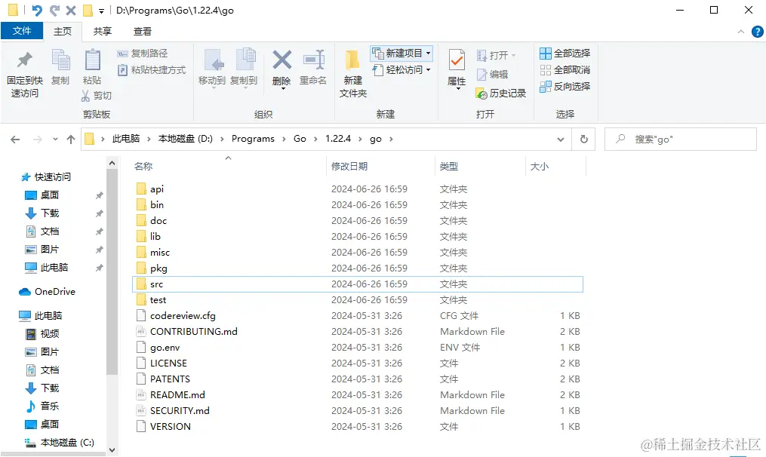The width and height of the screenshot is (766, 457).
Task: Collapse the ribbon with chevron
Action: (741, 32)
